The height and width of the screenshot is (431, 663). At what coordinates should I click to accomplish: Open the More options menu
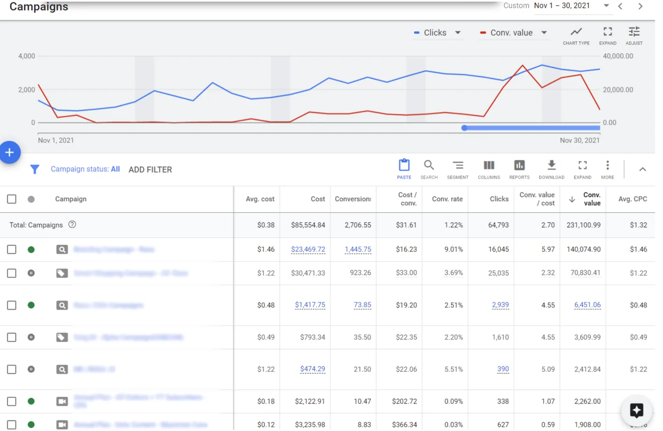(x=607, y=169)
